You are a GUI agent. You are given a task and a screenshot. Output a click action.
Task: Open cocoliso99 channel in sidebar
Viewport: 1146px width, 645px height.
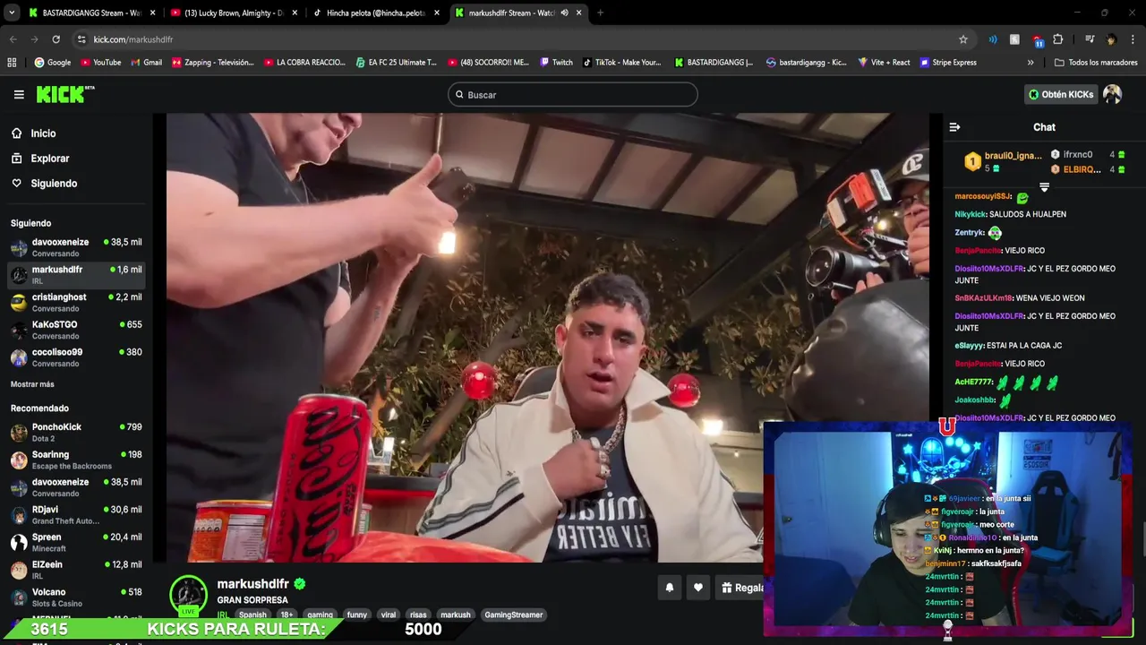click(x=76, y=357)
